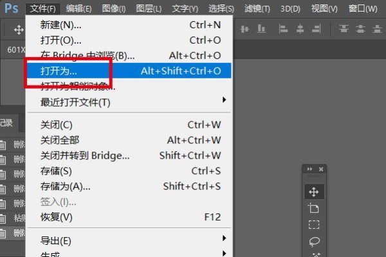The width and height of the screenshot is (386, 257).
Task: Expand 最近打开文件(T) submenu
Action: pos(129,102)
